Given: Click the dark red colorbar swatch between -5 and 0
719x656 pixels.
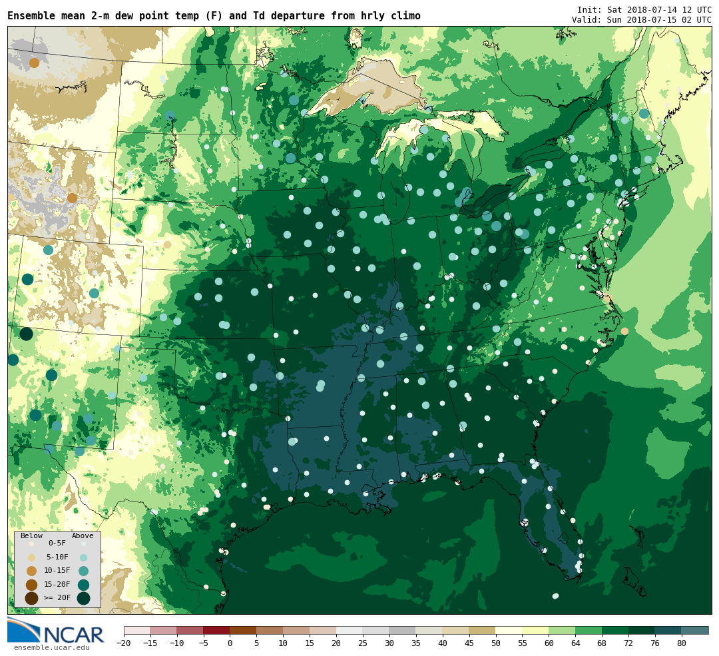Looking at the screenshot, I should (x=216, y=630).
